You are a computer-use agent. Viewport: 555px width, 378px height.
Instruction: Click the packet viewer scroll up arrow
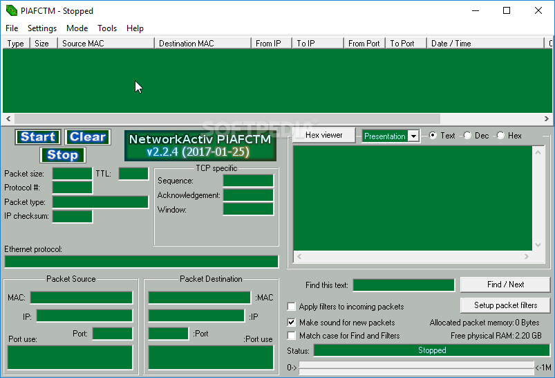(x=538, y=152)
